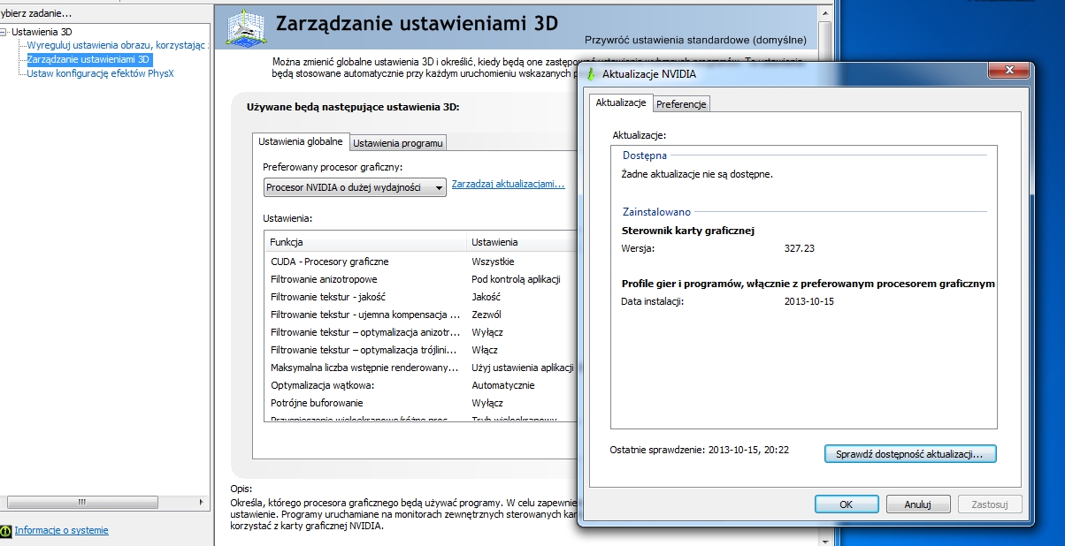The height and width of the screenshot is (546, 1065).
Task: Click the 'Automatycznie' setting value
Action: (x=503, y=385)
